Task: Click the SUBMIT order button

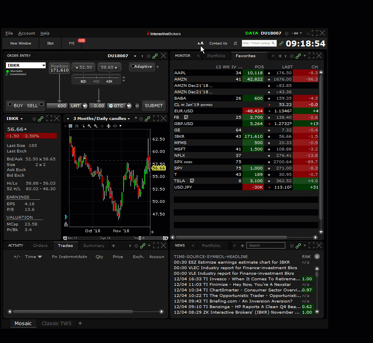Action: click(x=154, y=106)
